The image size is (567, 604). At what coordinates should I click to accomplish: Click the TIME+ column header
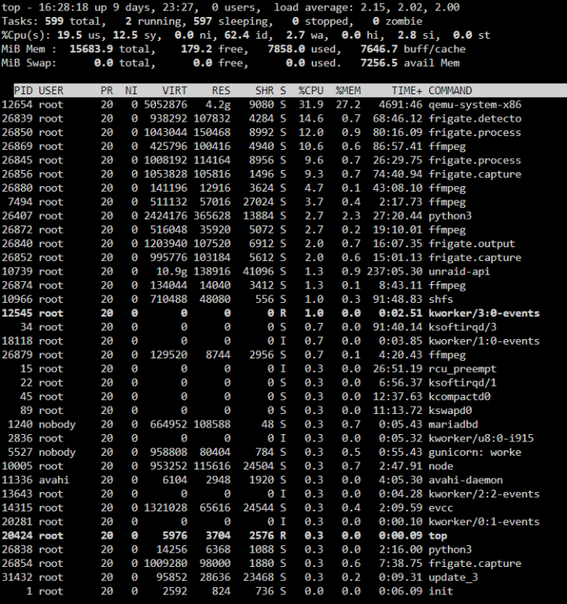coord(407,90)
